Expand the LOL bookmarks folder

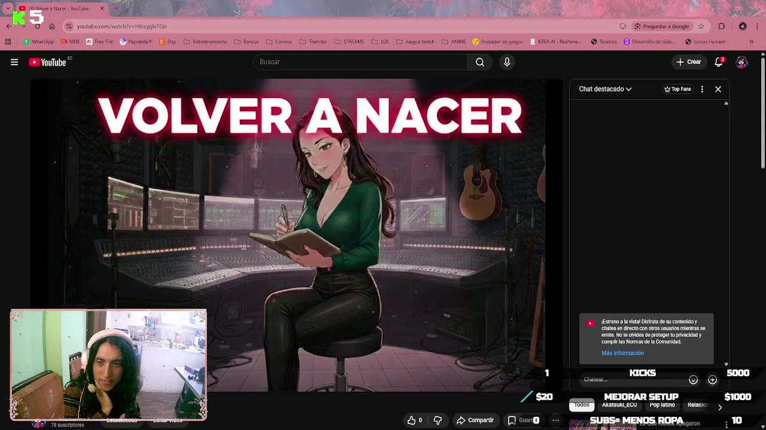pyautogui.click(x=379, y=42)
